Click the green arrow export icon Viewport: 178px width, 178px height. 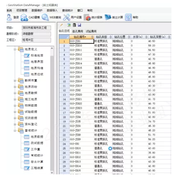pyautogui.click(x=69, y=25)
